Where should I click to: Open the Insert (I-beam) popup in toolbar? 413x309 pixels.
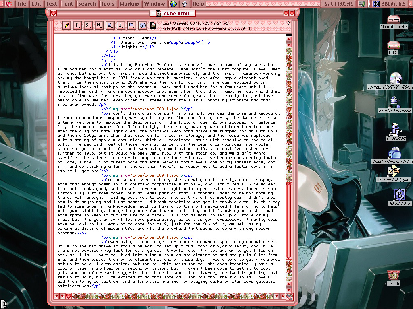coord(121,25)
